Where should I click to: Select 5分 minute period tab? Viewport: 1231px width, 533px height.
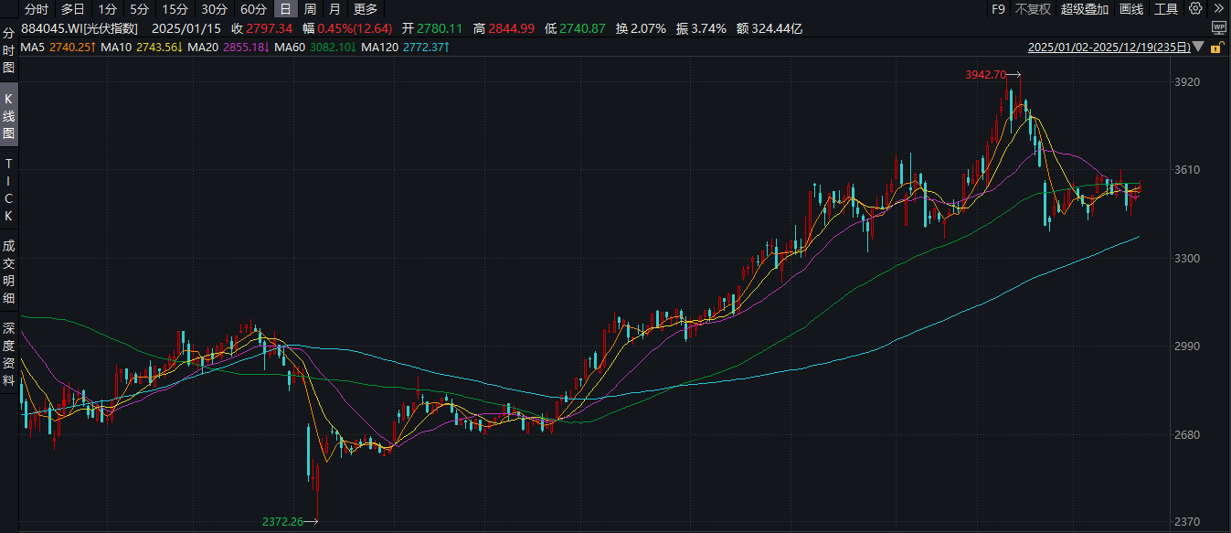tap(139, 9)
